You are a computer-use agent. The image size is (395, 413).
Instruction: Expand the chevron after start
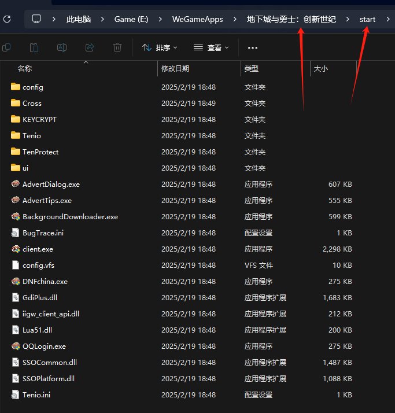coord(388,19)
